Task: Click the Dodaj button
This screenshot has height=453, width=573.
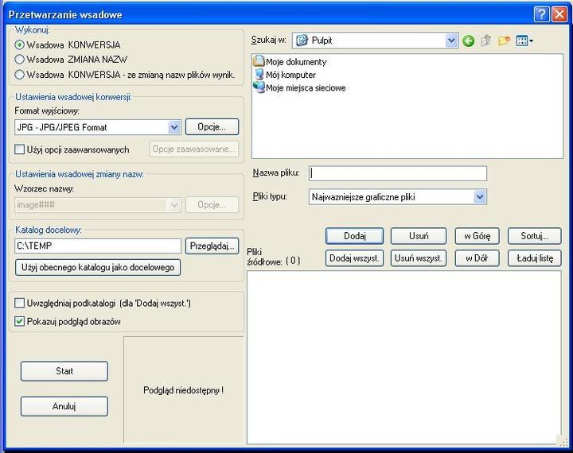Action: pyautogui.click(x=354, y=236)
